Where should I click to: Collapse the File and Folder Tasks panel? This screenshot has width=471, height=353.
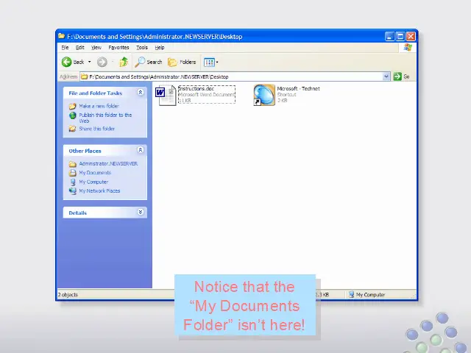[140, 93]
